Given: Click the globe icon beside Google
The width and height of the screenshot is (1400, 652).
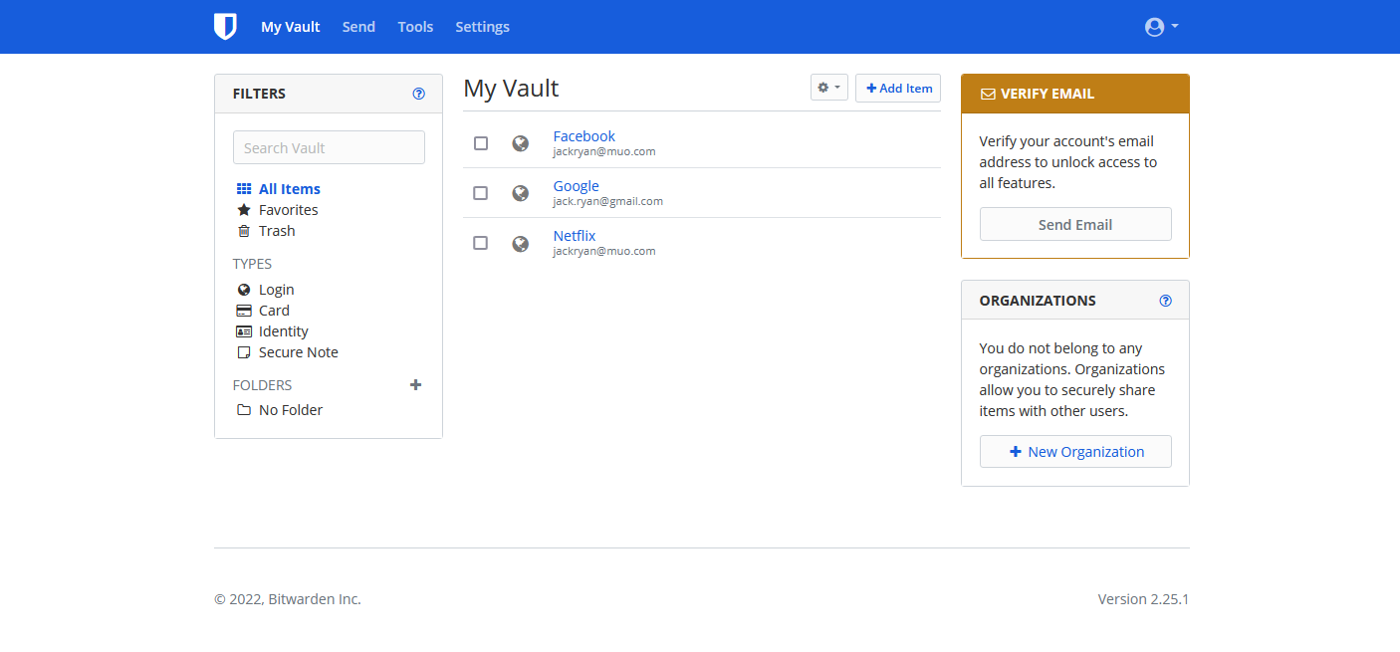Looking at the screenshot, I should (520, 193).
